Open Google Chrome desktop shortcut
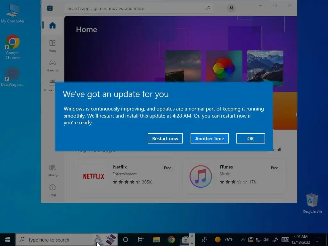 coord(12,47)
